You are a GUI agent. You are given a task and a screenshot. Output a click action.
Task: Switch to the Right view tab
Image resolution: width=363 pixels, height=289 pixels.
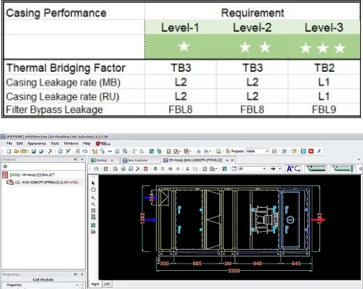[x=95, y=284]
